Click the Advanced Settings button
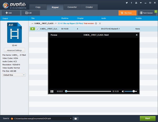 14,50
